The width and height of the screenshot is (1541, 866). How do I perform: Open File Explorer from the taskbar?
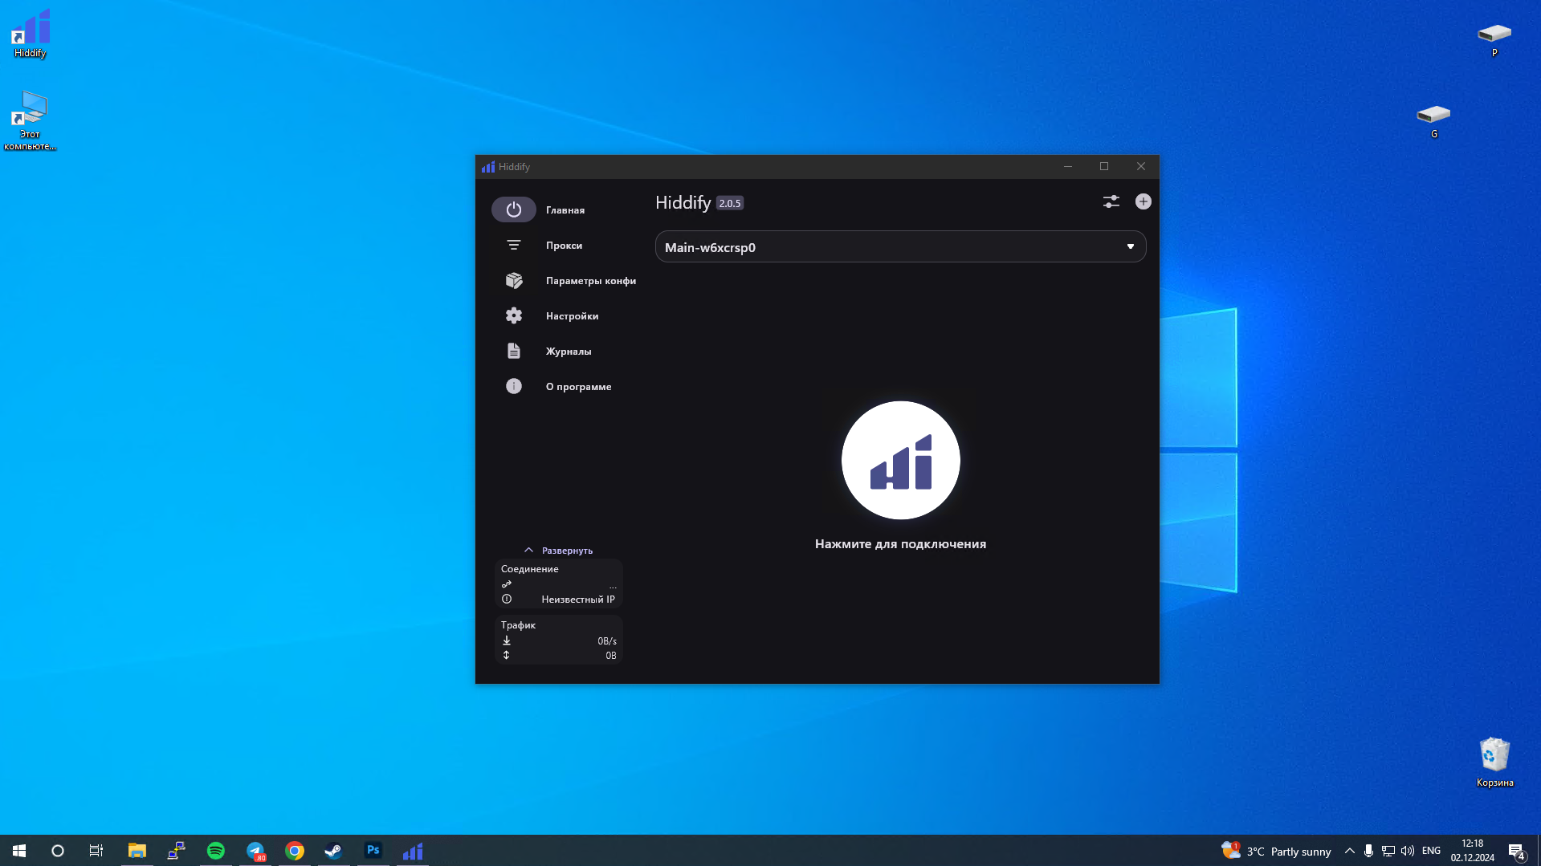pos(137,851)
